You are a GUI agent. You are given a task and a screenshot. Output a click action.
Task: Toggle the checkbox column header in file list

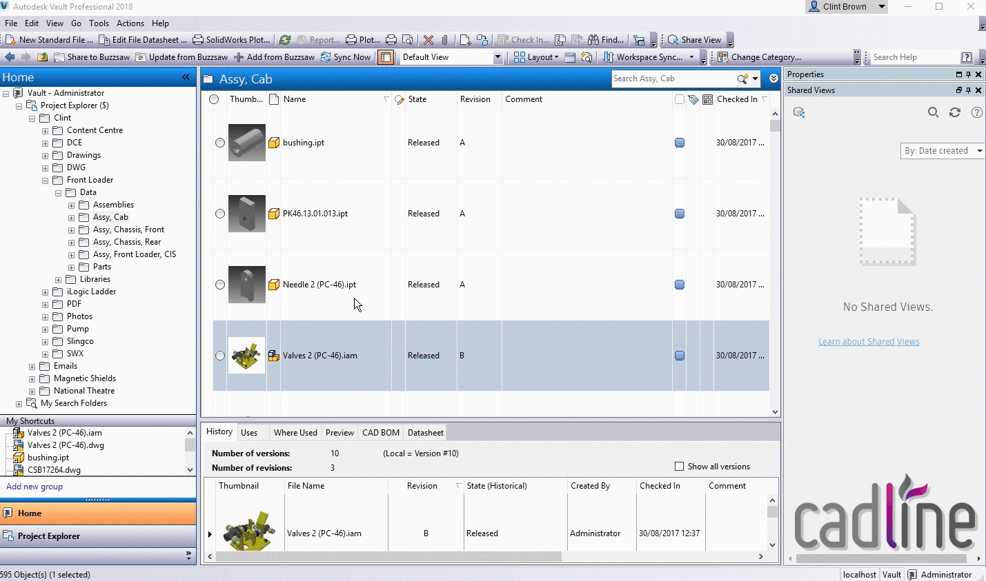680,99
